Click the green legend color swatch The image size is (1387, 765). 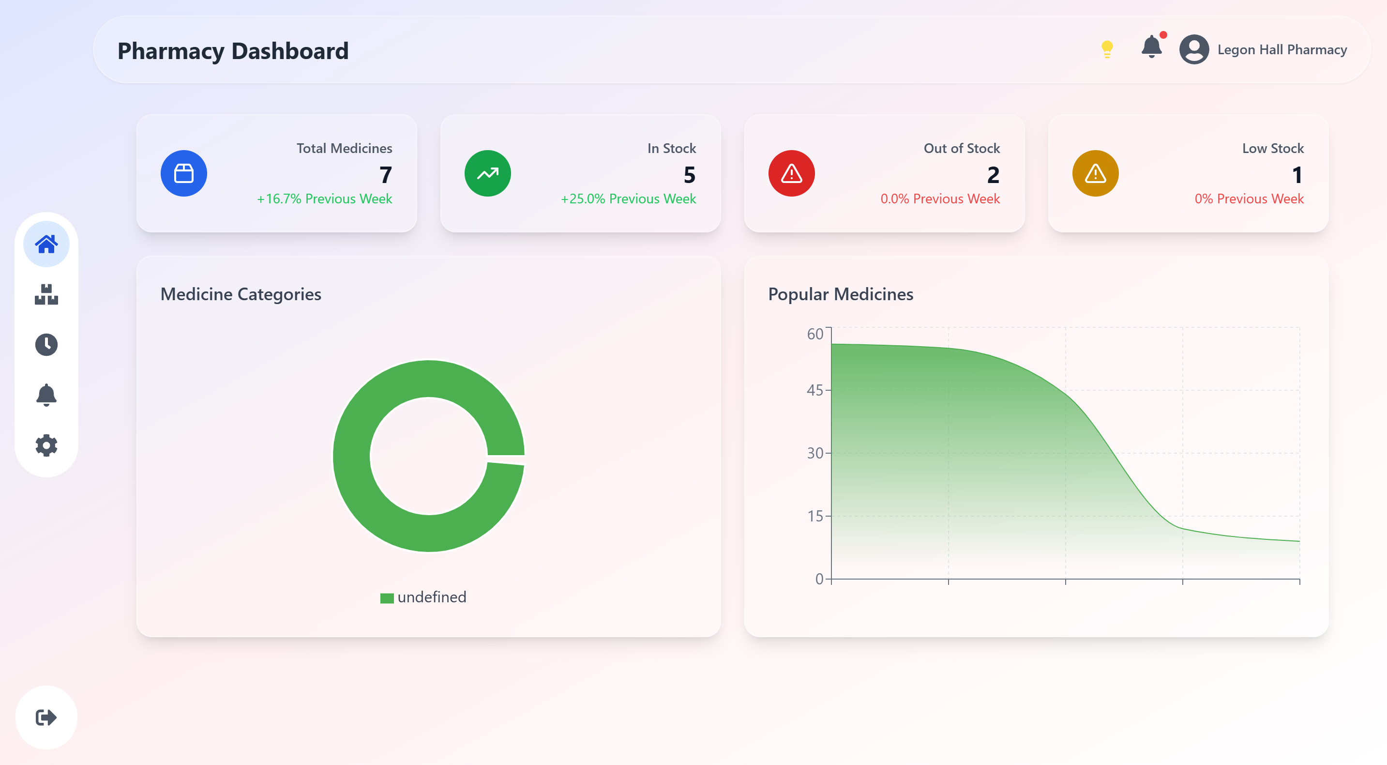(x=387, y=598)
